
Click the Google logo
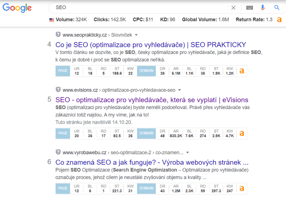tap(17, 8)
